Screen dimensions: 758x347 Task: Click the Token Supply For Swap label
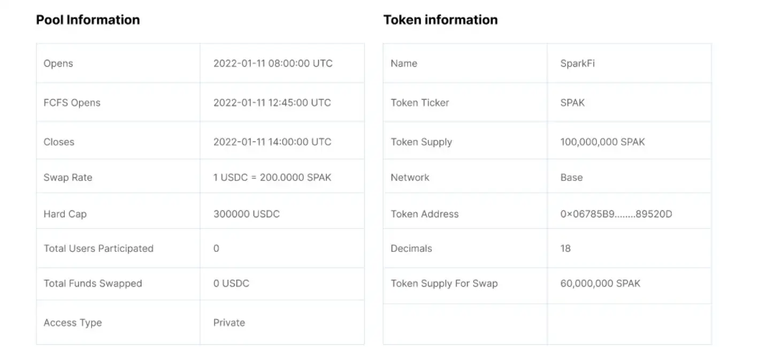pos(444,283)
